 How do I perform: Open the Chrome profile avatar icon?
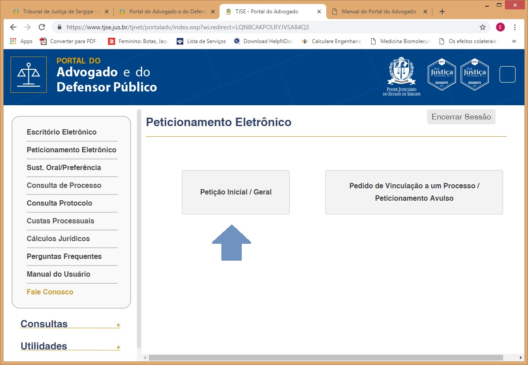coord(500,27)
